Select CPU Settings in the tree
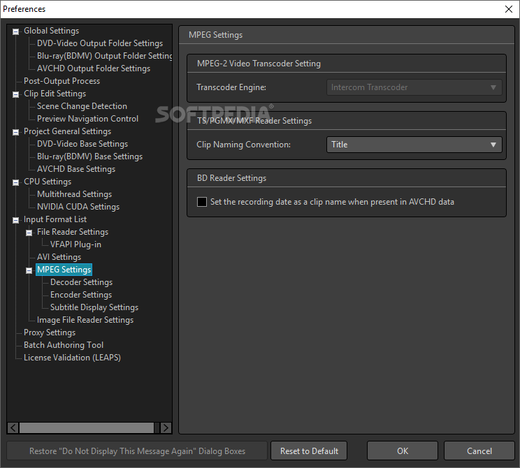Viewport: 520px width, 468px height. pyautogui.click(x=48, y=182)
